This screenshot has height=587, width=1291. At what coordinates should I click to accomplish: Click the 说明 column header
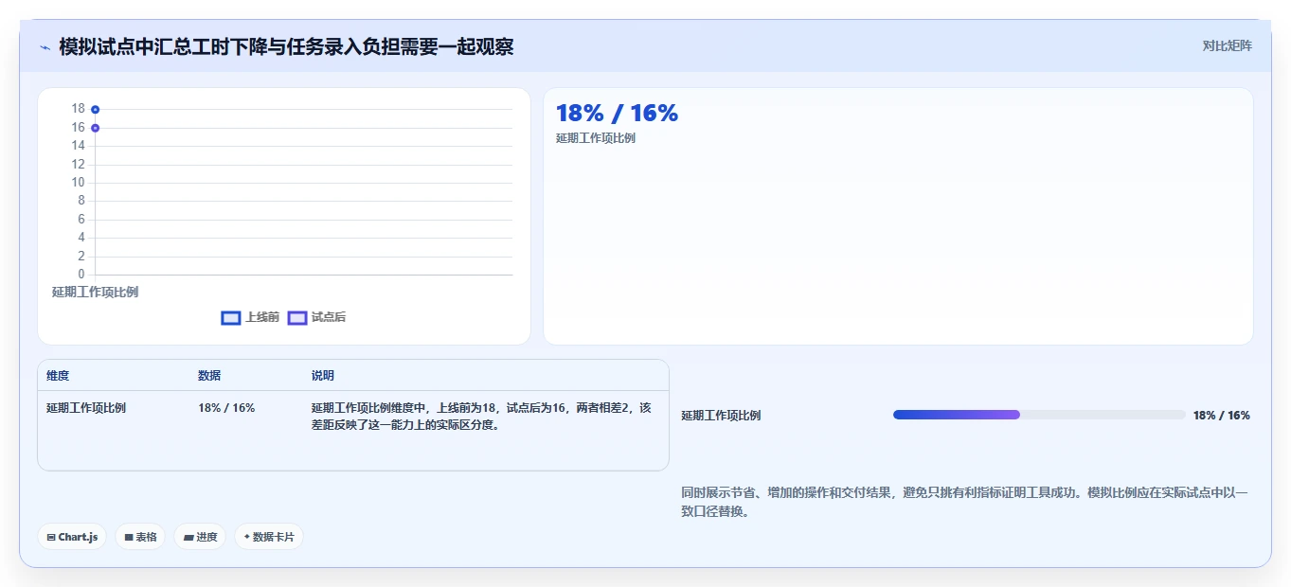[323, 376]
